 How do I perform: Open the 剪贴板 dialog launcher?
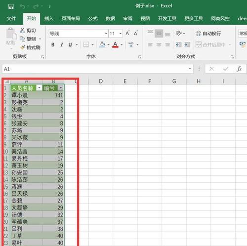(x=42, y=57)
